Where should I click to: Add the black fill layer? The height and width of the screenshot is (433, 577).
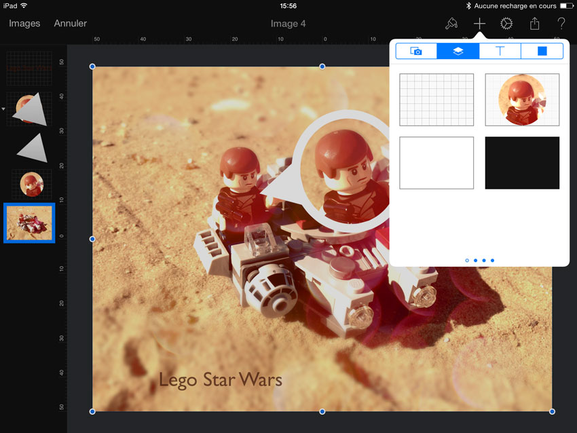522,163
